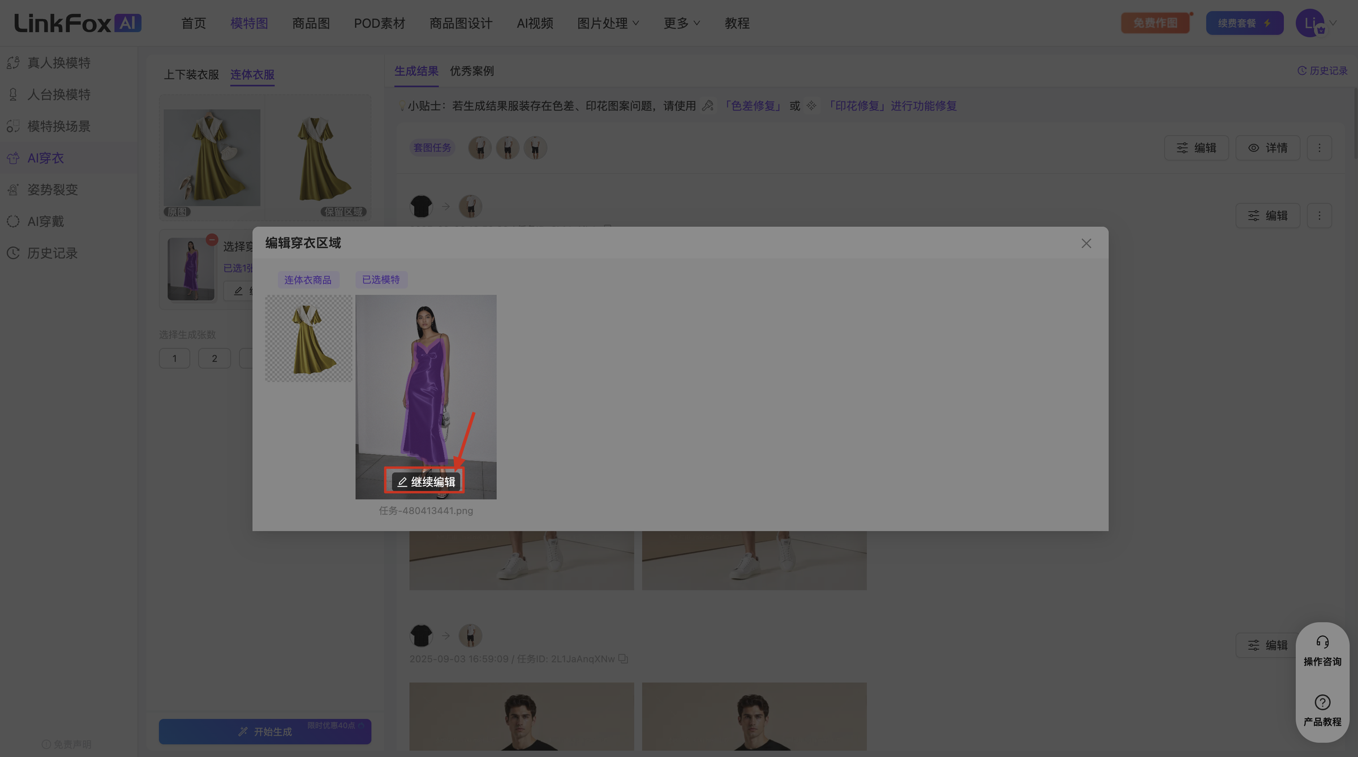The image size is (1358, 757).
Task: Click the 继续编辑 button on model image
Action: [426, 482]
